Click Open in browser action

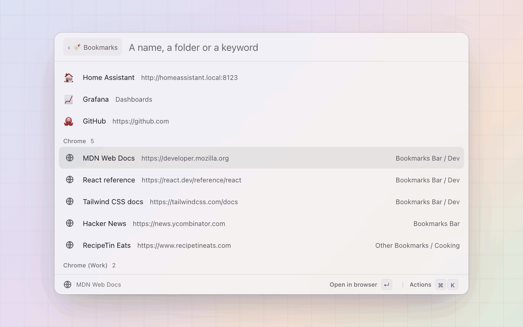(x=353, y=284)
